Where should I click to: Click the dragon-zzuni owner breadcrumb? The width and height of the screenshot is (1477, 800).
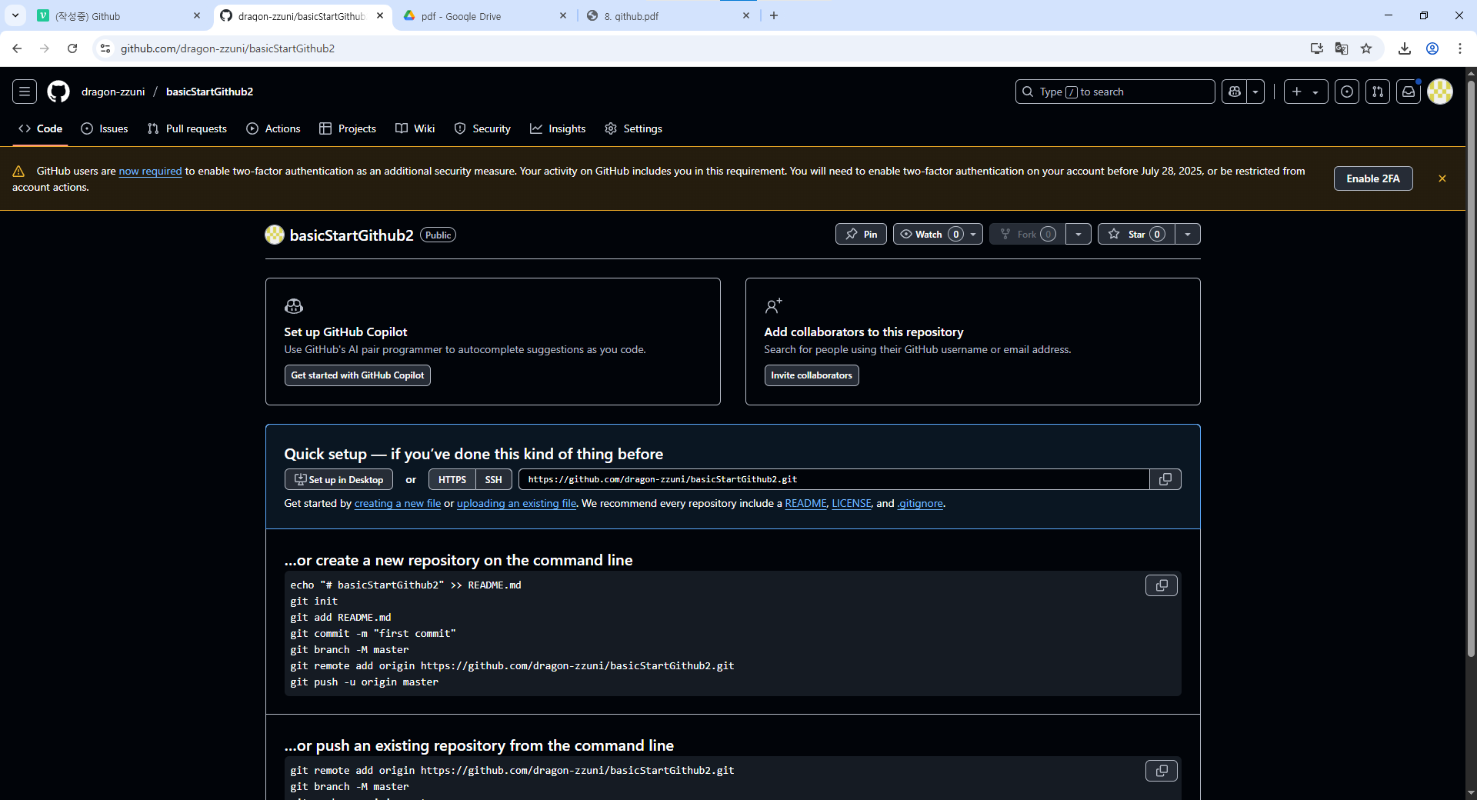tap(113, 92)
